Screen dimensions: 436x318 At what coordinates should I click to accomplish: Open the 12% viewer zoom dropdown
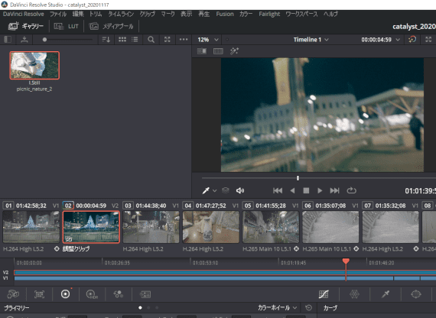pyautogui.click(x=208, y=40)
